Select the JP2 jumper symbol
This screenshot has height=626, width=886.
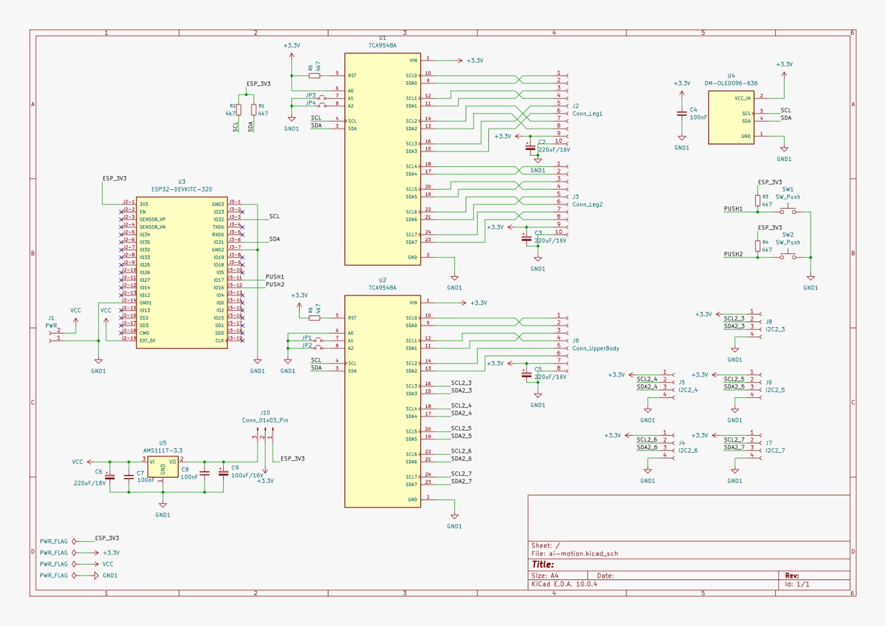coord(318,348)
